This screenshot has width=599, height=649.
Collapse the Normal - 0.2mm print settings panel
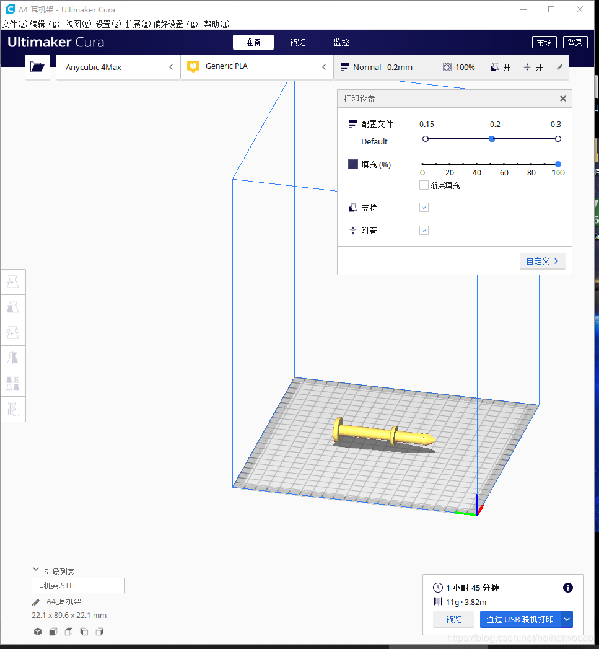pyautogui.click(x=452, y=67)
